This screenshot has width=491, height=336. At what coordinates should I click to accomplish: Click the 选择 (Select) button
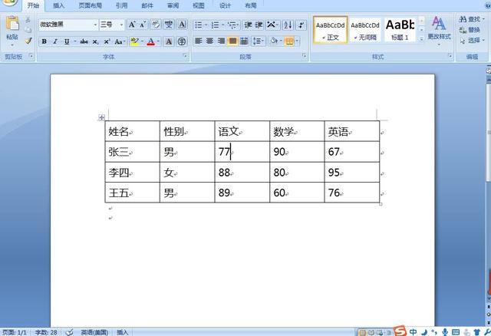click(x=473, y=41)
